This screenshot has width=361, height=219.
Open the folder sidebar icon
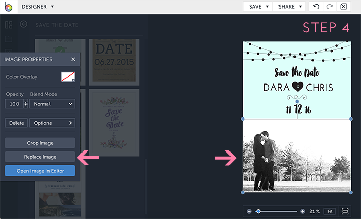9,39
